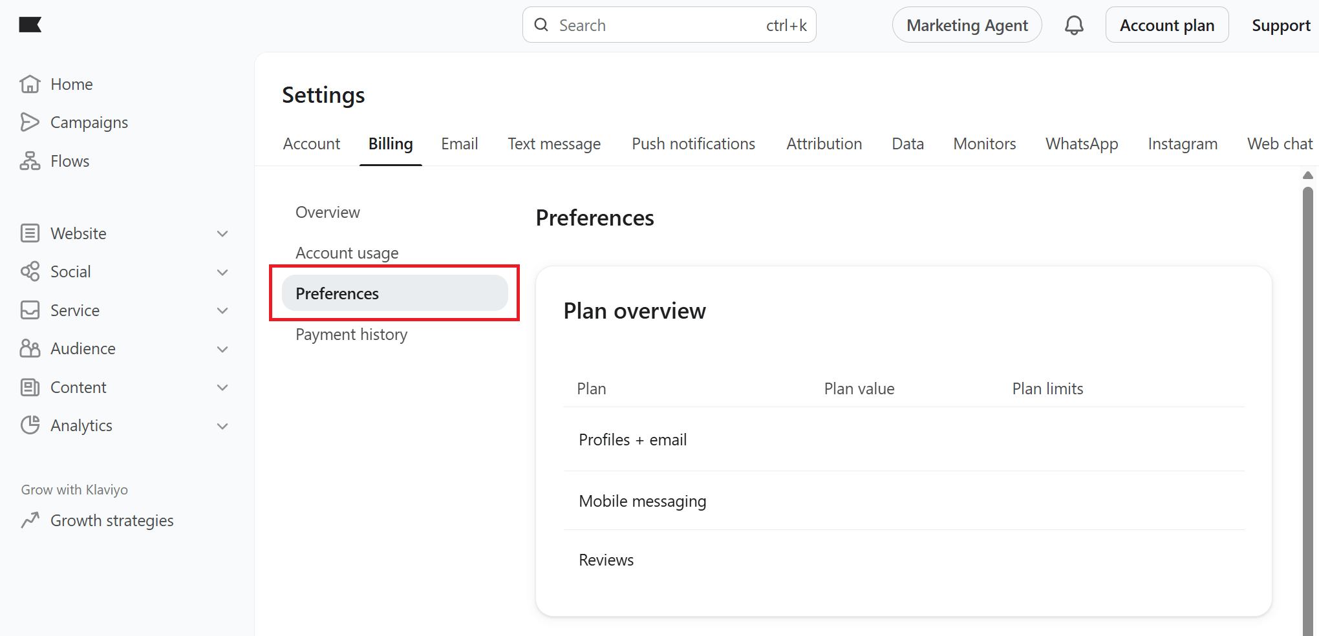The width and height of the screenshot is (1319, 636).
Task: Switch to the Email settings tab
Action: click(459, 143)
